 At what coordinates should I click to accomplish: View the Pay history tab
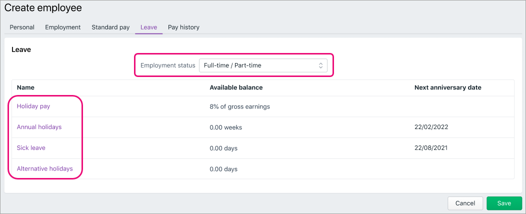click(x=184, y=27)
